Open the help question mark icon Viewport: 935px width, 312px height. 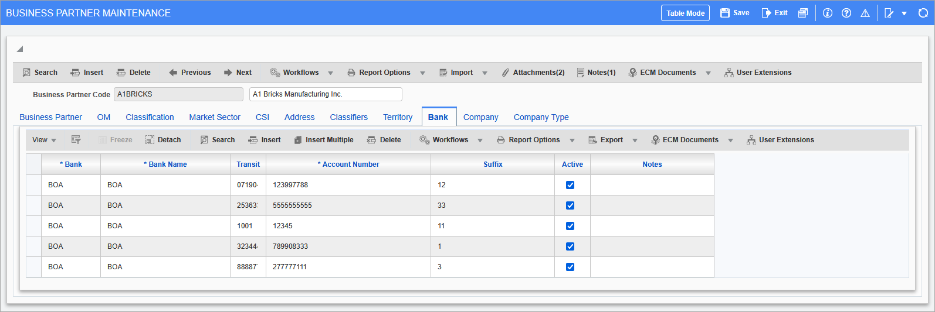click(x=846, y=13)
